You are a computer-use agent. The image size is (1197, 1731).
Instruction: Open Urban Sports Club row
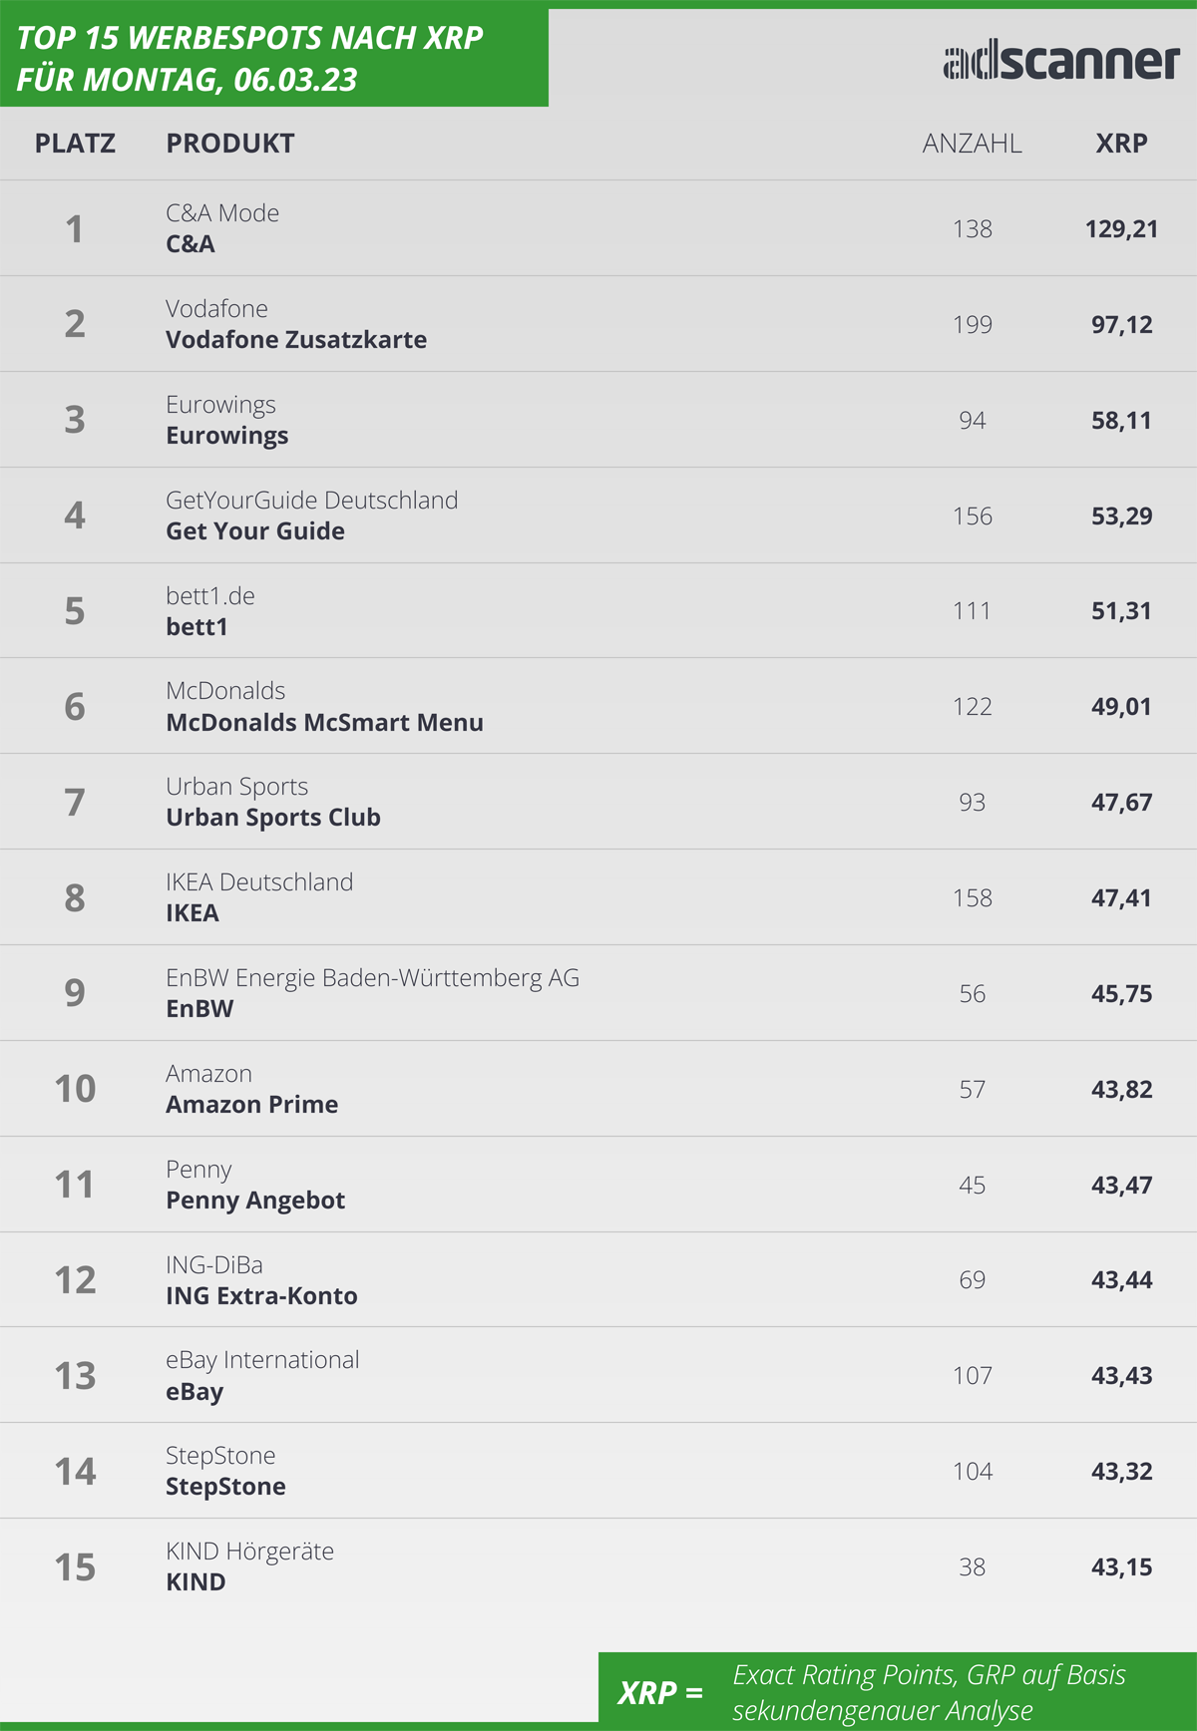(x=598, y=802)
